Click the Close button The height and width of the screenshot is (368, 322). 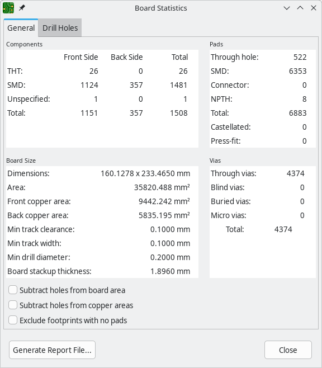pyautogui.click(x=288, y=350)
